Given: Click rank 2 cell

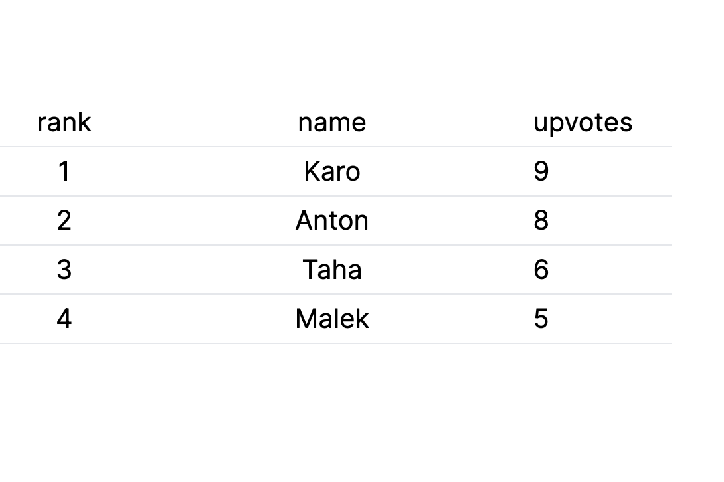Looking at the screenshot, I should pos(64,220).
